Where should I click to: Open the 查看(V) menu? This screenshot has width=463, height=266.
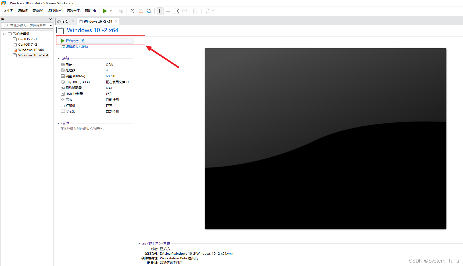[x=38, y=11]
